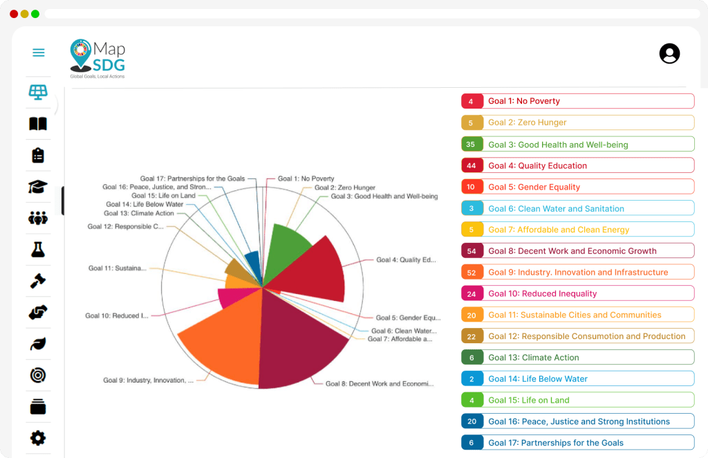Image resolution: width=708 pixels, height=458 pixels.
Task: Select the bullseye target icon
Action: coord(38,375)
